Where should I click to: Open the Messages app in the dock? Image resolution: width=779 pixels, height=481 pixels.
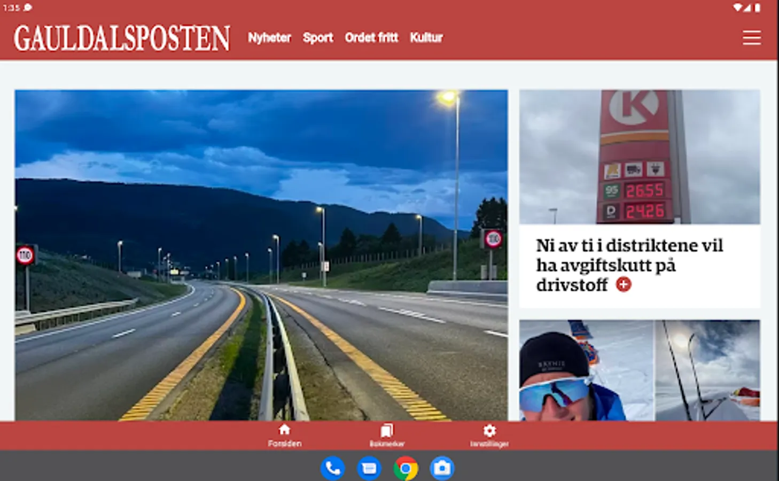tap(369, 468)
